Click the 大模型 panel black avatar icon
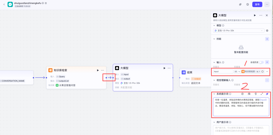The height and width of the screenshot is (135, 273). click(215, 15)
